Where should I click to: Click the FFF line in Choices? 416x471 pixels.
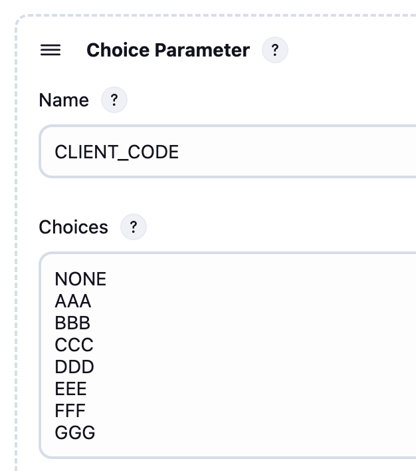[x=70, y=410]
